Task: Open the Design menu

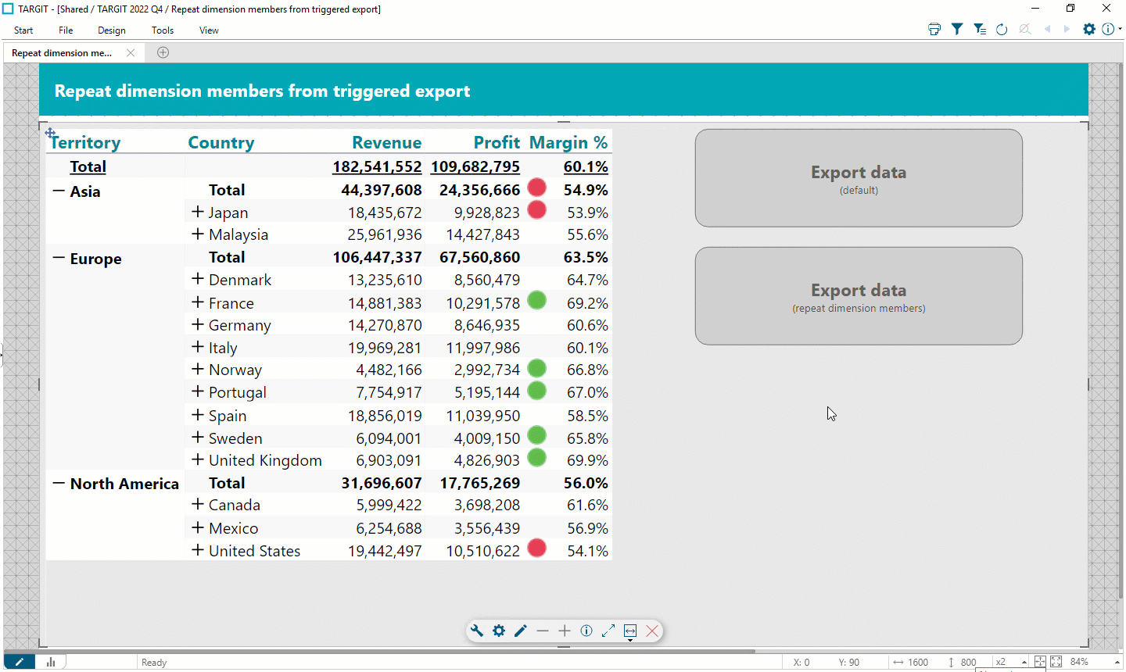Action: coord(112,30)
